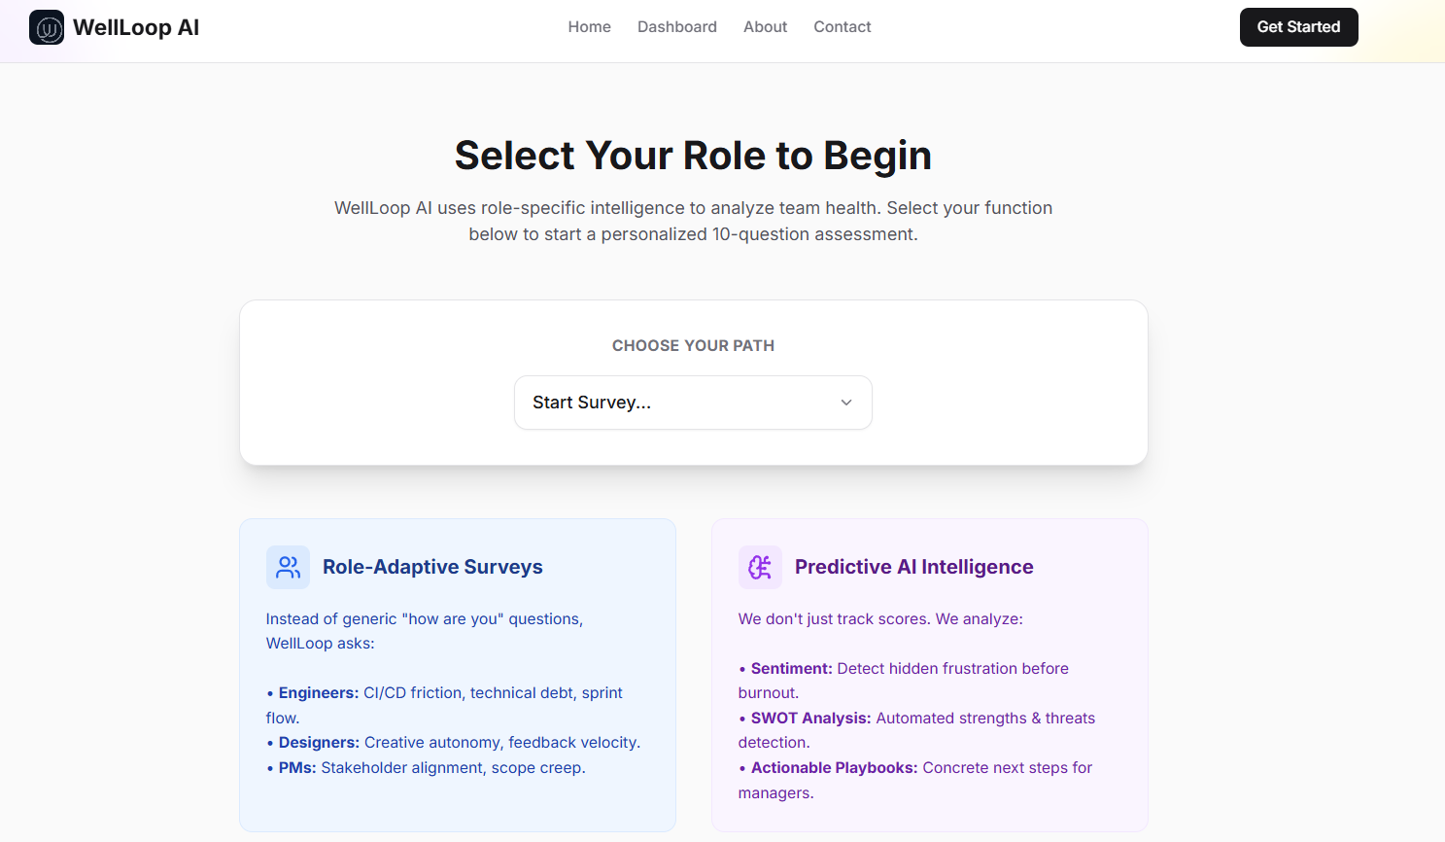
Task: Click the WellLoop AI logo icon
Action: 47,27
